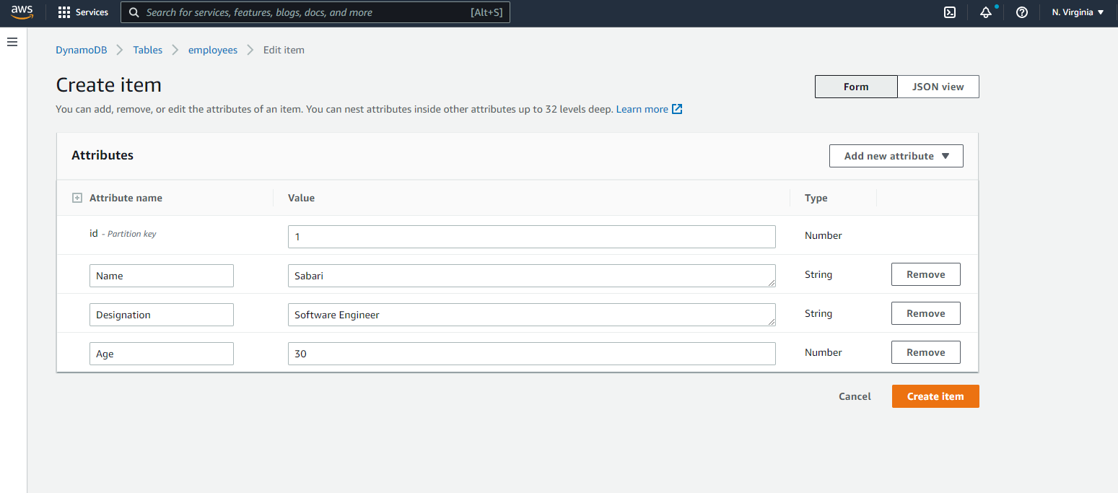The width and height of the screenshot is (1118, 493).
Task: Edit the Designation attribute name field
Action: 162,315
